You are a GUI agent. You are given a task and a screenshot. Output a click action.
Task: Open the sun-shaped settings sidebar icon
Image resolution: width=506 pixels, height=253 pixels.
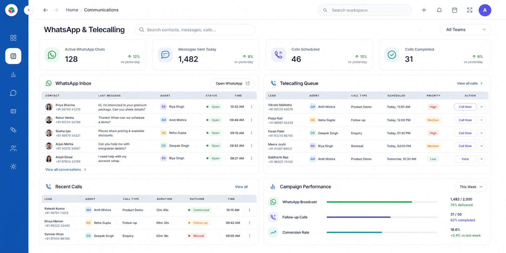coord(13,167)
